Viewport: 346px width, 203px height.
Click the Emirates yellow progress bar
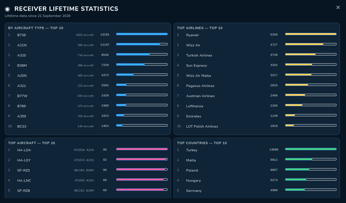[311, 115]
